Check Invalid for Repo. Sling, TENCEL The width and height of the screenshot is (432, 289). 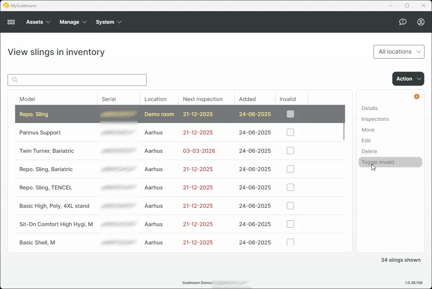click(290, 187)
